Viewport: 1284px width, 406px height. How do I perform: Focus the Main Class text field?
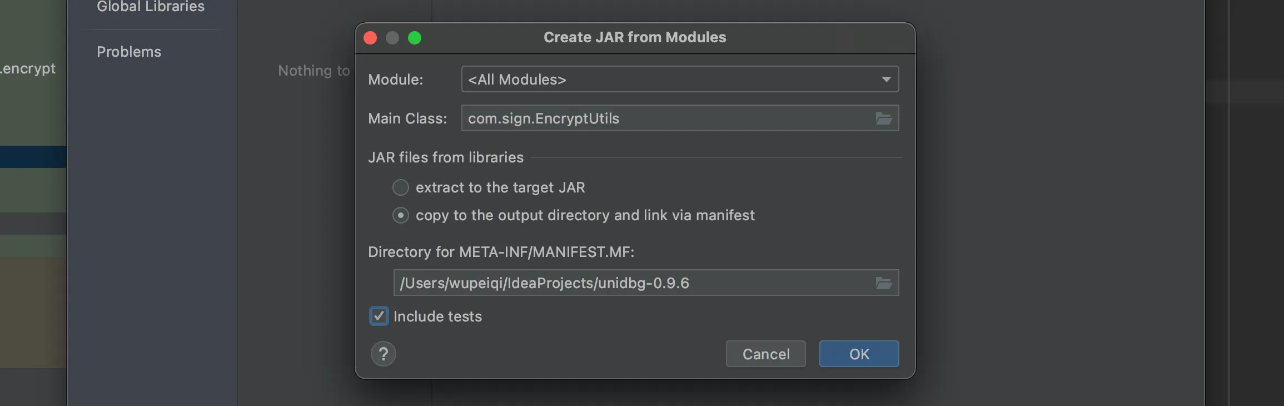pyautogui.click(x=667, y=118)
